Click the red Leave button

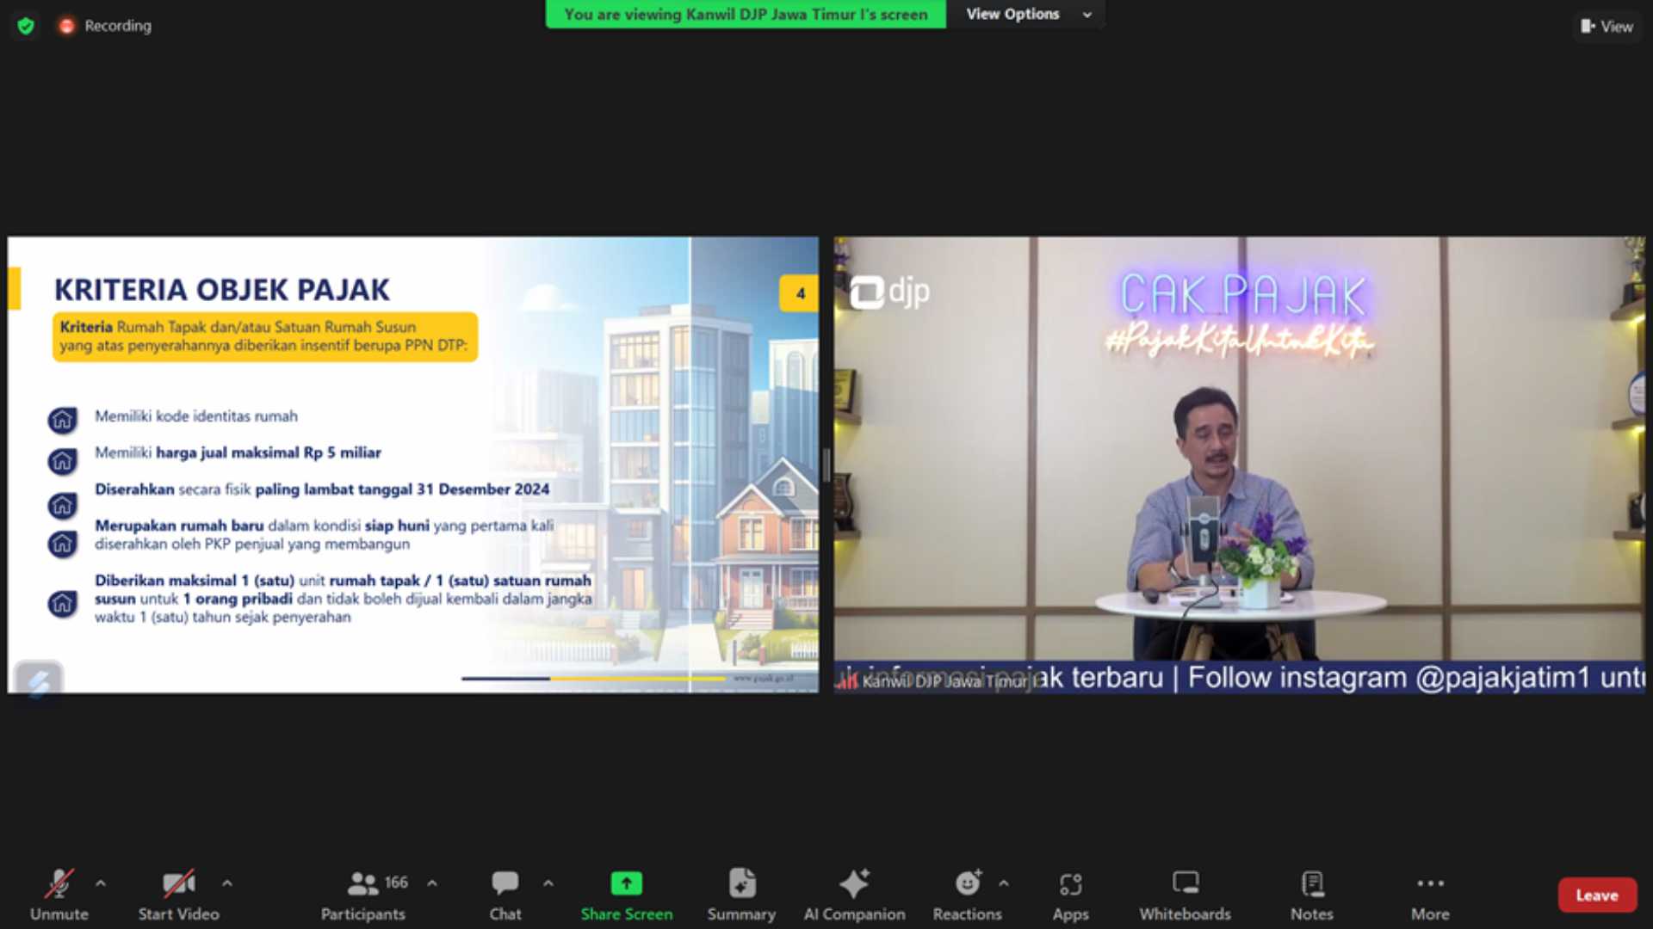[x=1596, y=895]
